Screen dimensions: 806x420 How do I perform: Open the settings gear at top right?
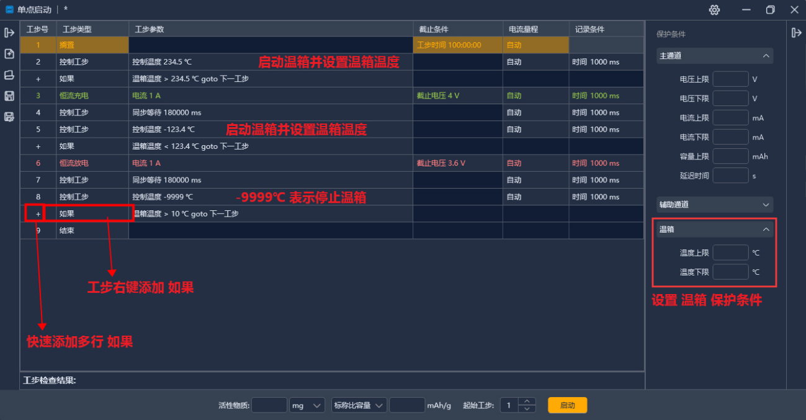point(714,10)
